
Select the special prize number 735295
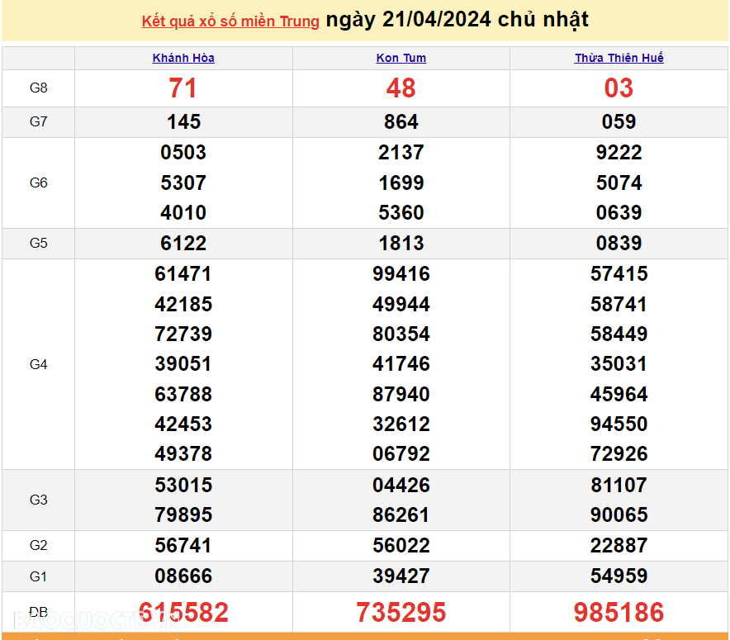coord(401,613)
